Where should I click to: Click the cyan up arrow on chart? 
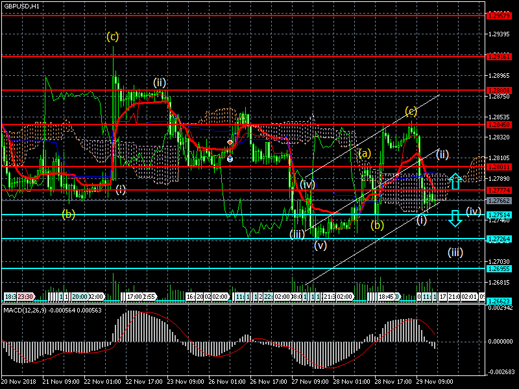pyautogui.click(x=456, y=181)
